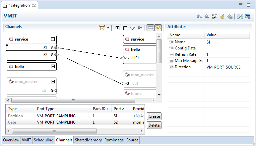The width and height of the screenshot is (256, 146).
Task: Collapse the left mon_master box
Action: (x=52, y=82)
